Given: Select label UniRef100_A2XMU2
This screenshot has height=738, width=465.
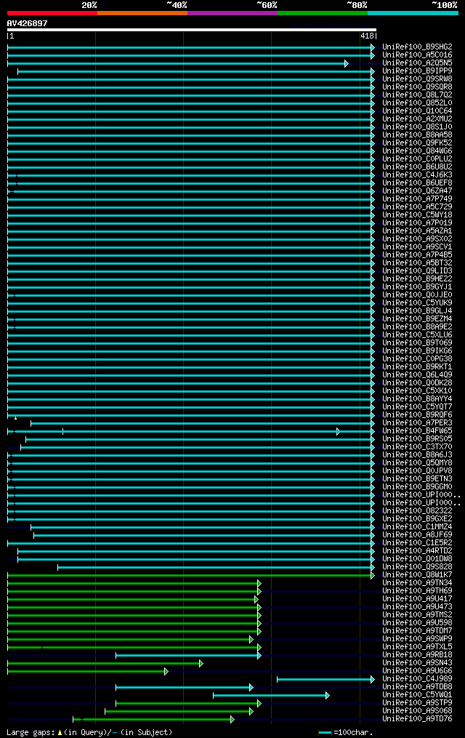Looking at the screenshot, I should pos(417,119).
